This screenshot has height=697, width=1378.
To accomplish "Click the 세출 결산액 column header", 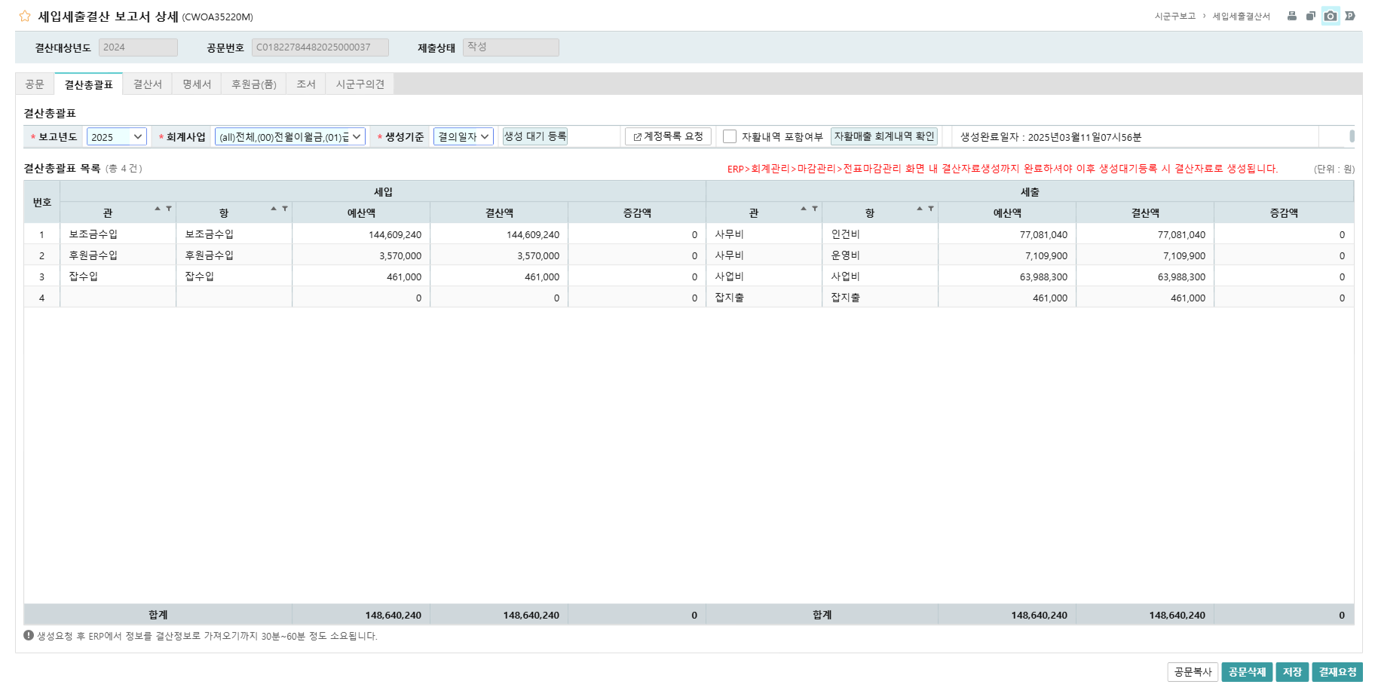I will (x=1145, y=212).
